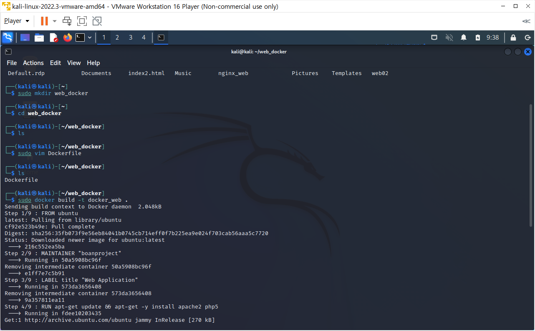
Task: Open notifications bell in panel
Action: tap(464, 38)
